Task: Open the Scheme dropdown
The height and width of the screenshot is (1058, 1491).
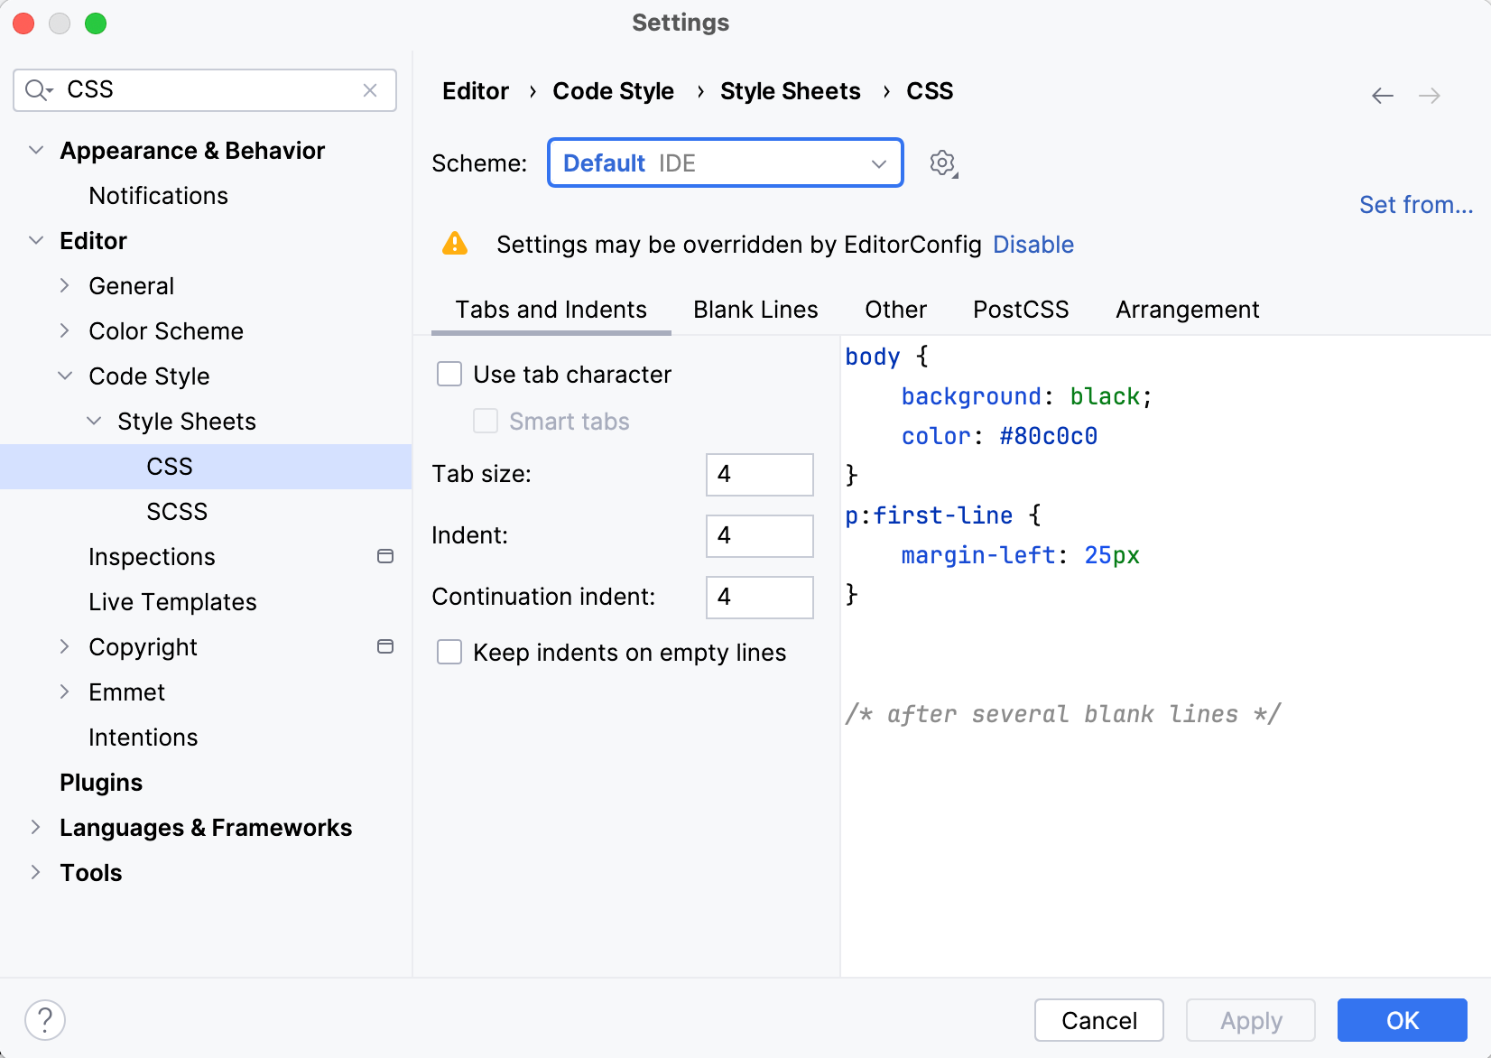Action: click(725, 163)
